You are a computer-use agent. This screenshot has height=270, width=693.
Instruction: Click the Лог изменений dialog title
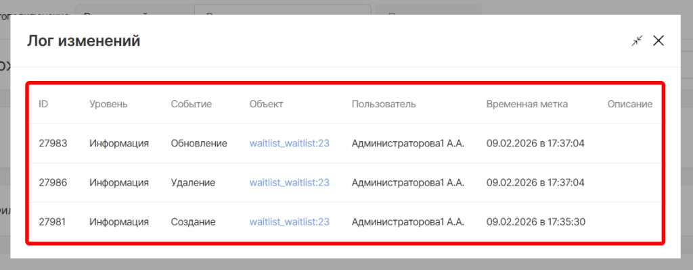point(83,41)
